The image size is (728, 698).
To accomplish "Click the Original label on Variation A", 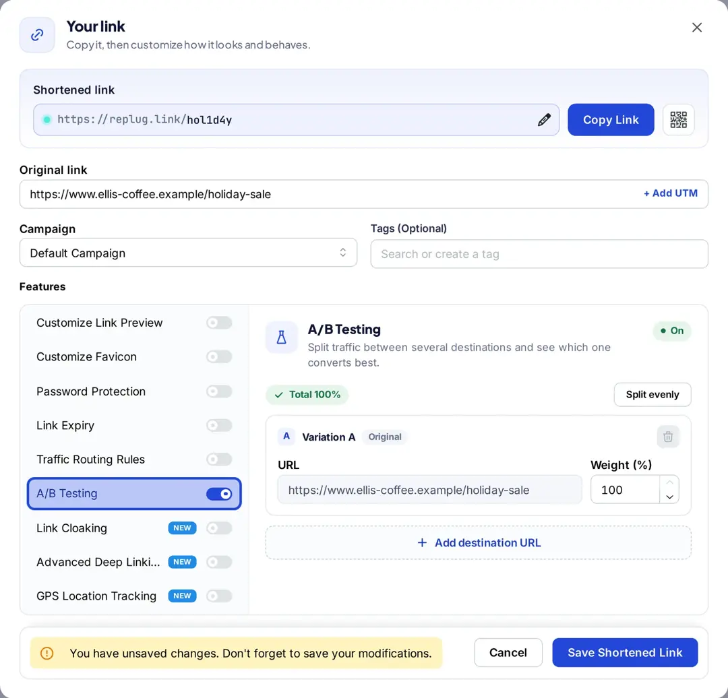I will point(384,437).
